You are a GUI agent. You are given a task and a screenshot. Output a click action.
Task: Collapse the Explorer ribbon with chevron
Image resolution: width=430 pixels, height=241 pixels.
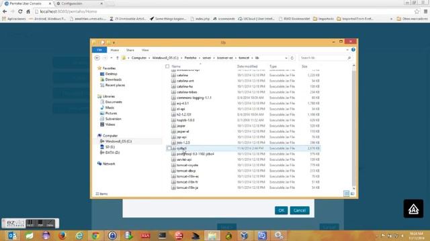(347, 50)
